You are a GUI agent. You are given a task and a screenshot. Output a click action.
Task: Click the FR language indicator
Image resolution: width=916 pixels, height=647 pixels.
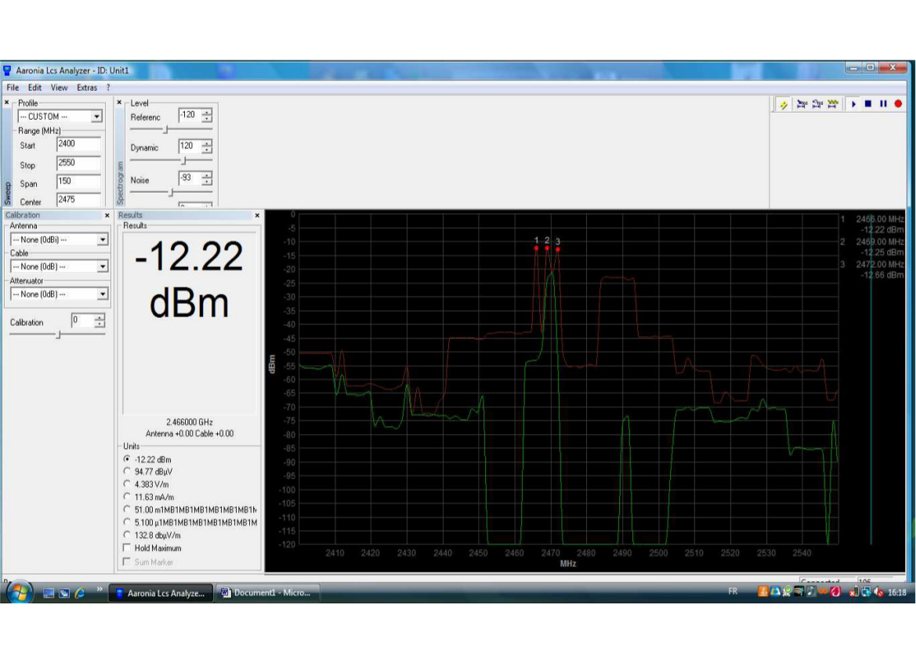click(733, 591)
